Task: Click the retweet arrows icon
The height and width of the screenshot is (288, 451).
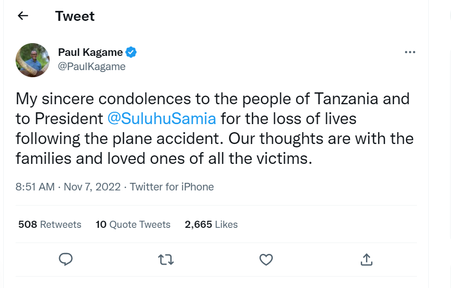Action: point(166,259)
